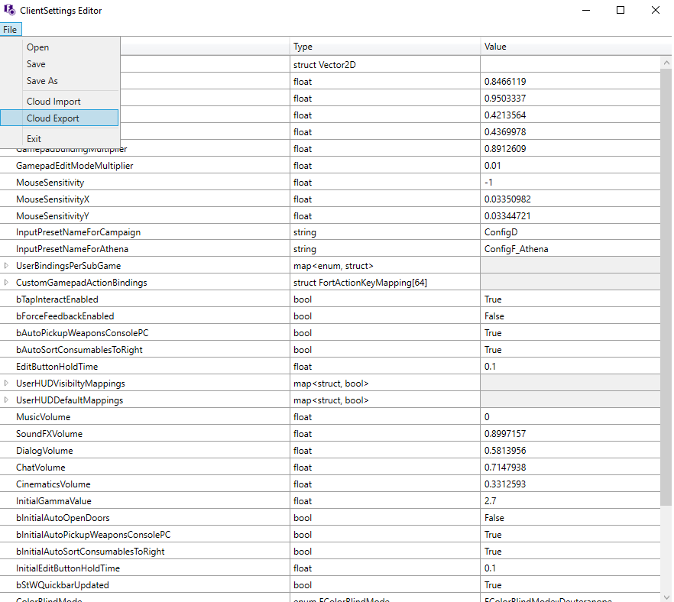Click the Value column header
The height and width of the screenshot is (602, 674).
(x=576, y=47)
